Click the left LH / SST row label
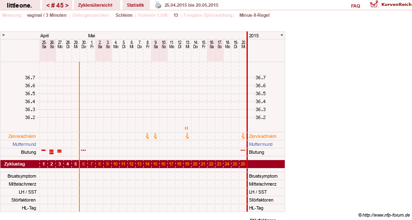 (28, 192)
